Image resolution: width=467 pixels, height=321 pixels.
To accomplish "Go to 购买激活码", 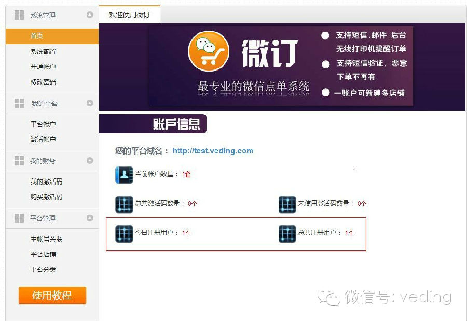I will point(46,197).
